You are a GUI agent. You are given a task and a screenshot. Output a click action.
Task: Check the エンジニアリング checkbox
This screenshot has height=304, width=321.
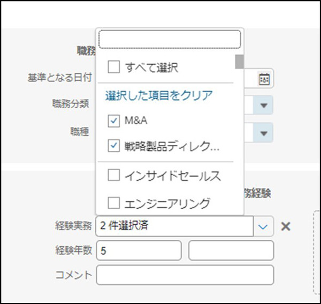tap(113, 203)
